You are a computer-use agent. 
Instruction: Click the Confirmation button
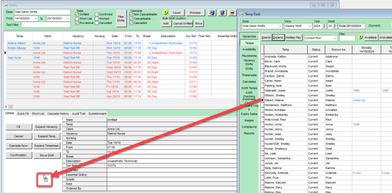click(19, 155)
